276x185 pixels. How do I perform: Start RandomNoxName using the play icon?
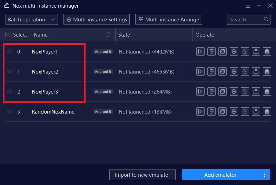pyautogui.click(x=200, y=112)
